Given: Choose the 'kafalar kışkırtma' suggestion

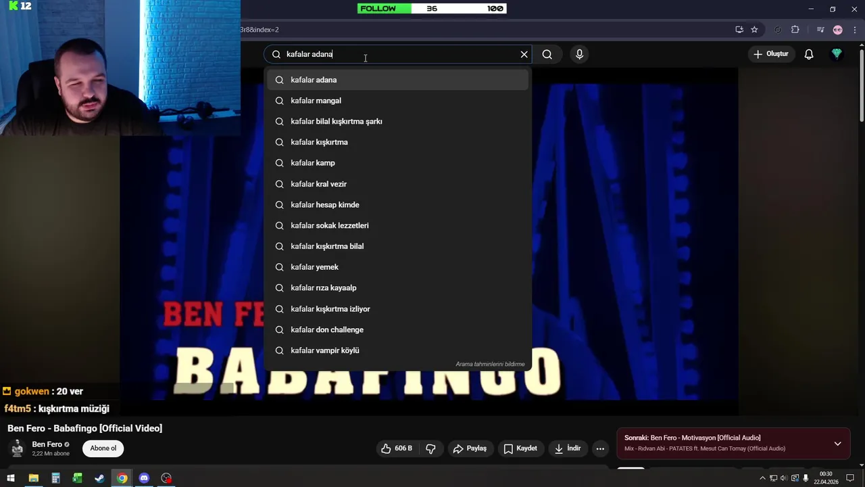Looking at the screenshot, I should (397, 142).
